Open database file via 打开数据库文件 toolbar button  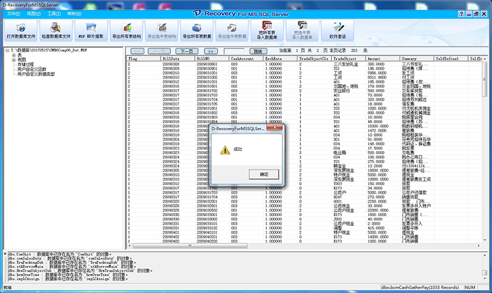(21, 30)
